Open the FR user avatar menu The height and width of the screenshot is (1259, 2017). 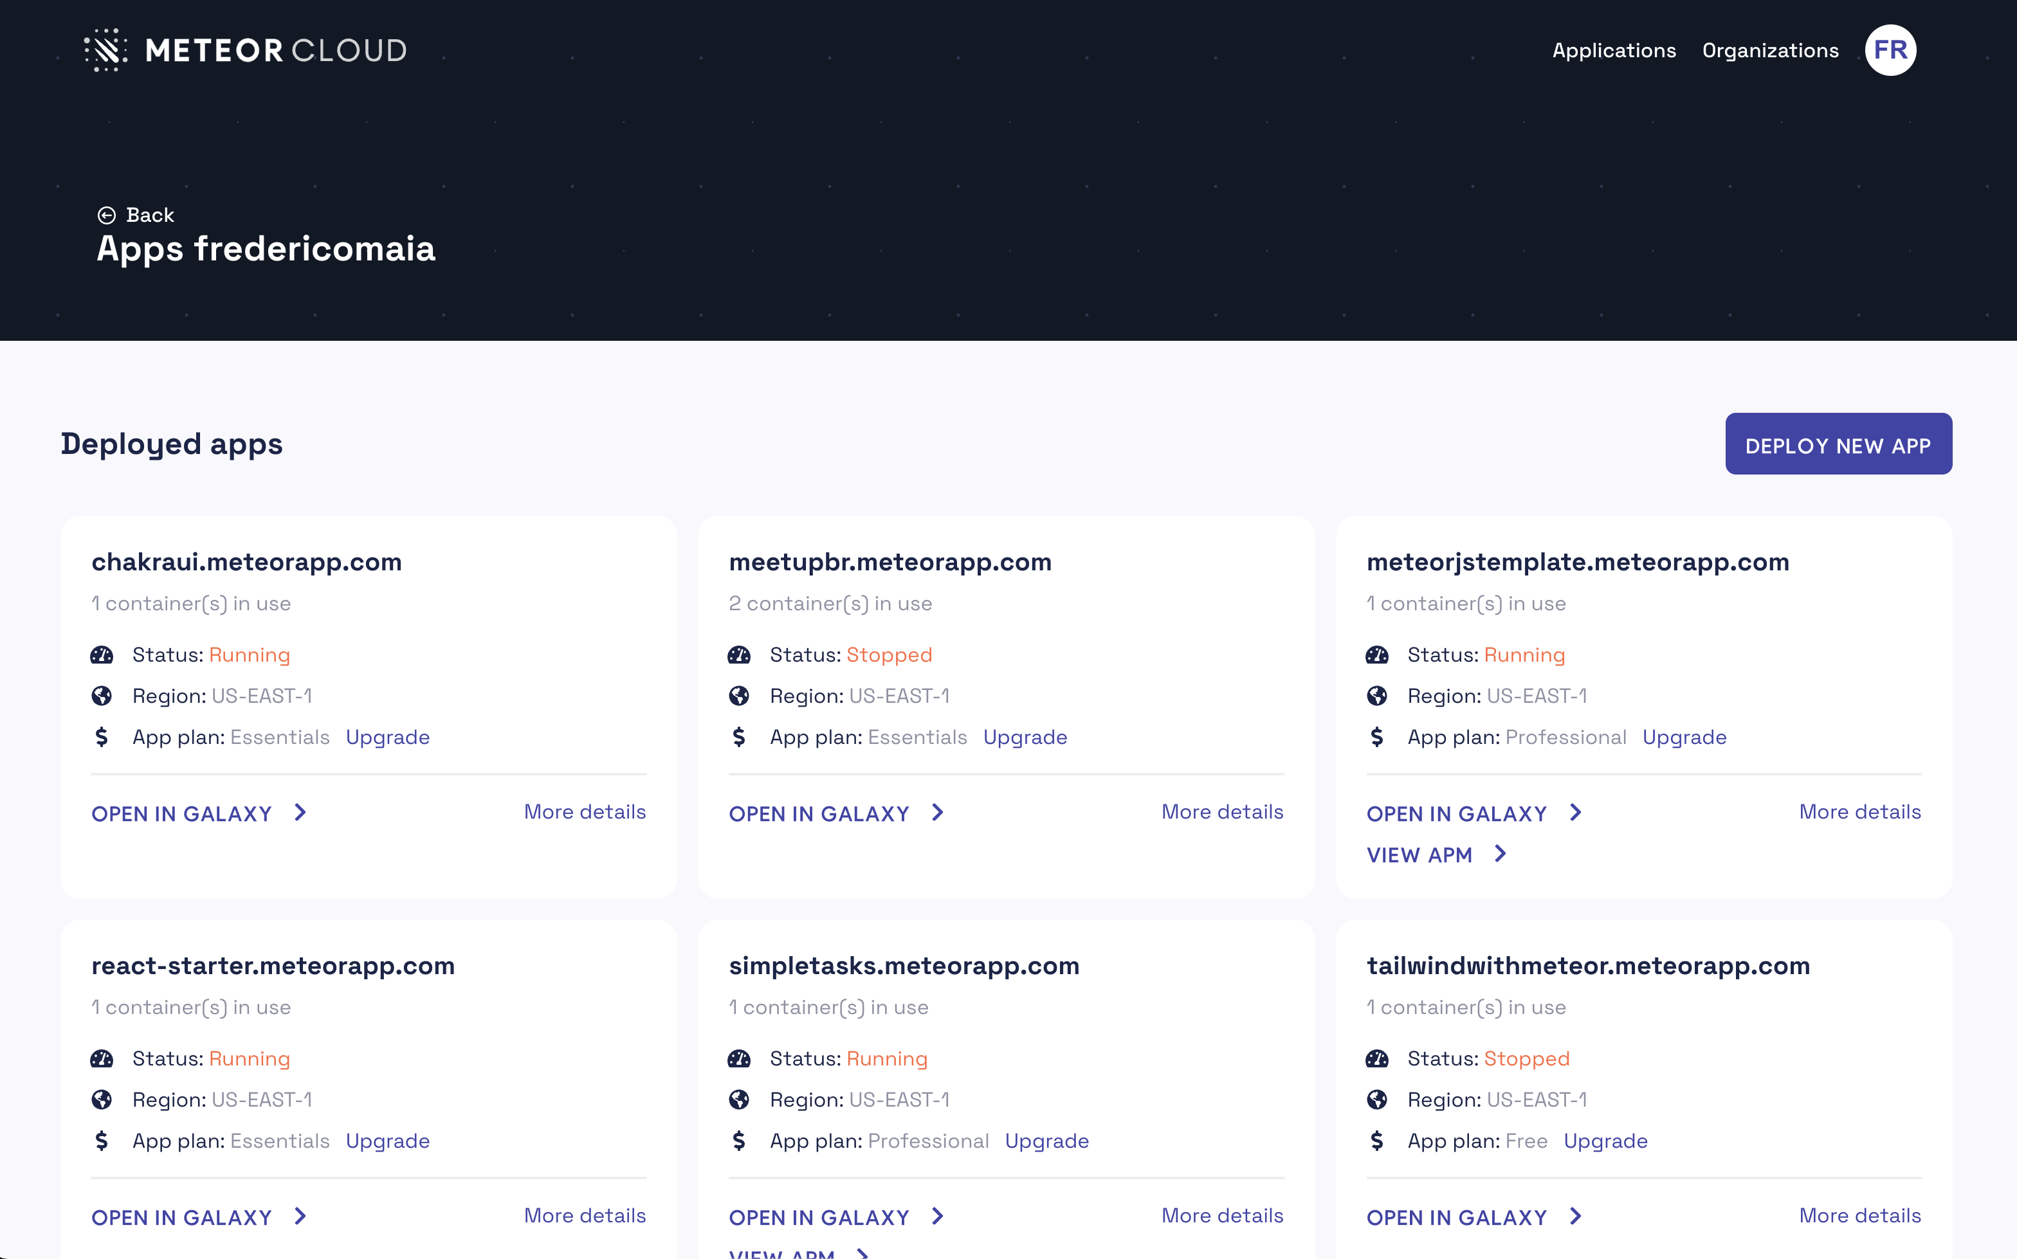(x=1890, y=50)
